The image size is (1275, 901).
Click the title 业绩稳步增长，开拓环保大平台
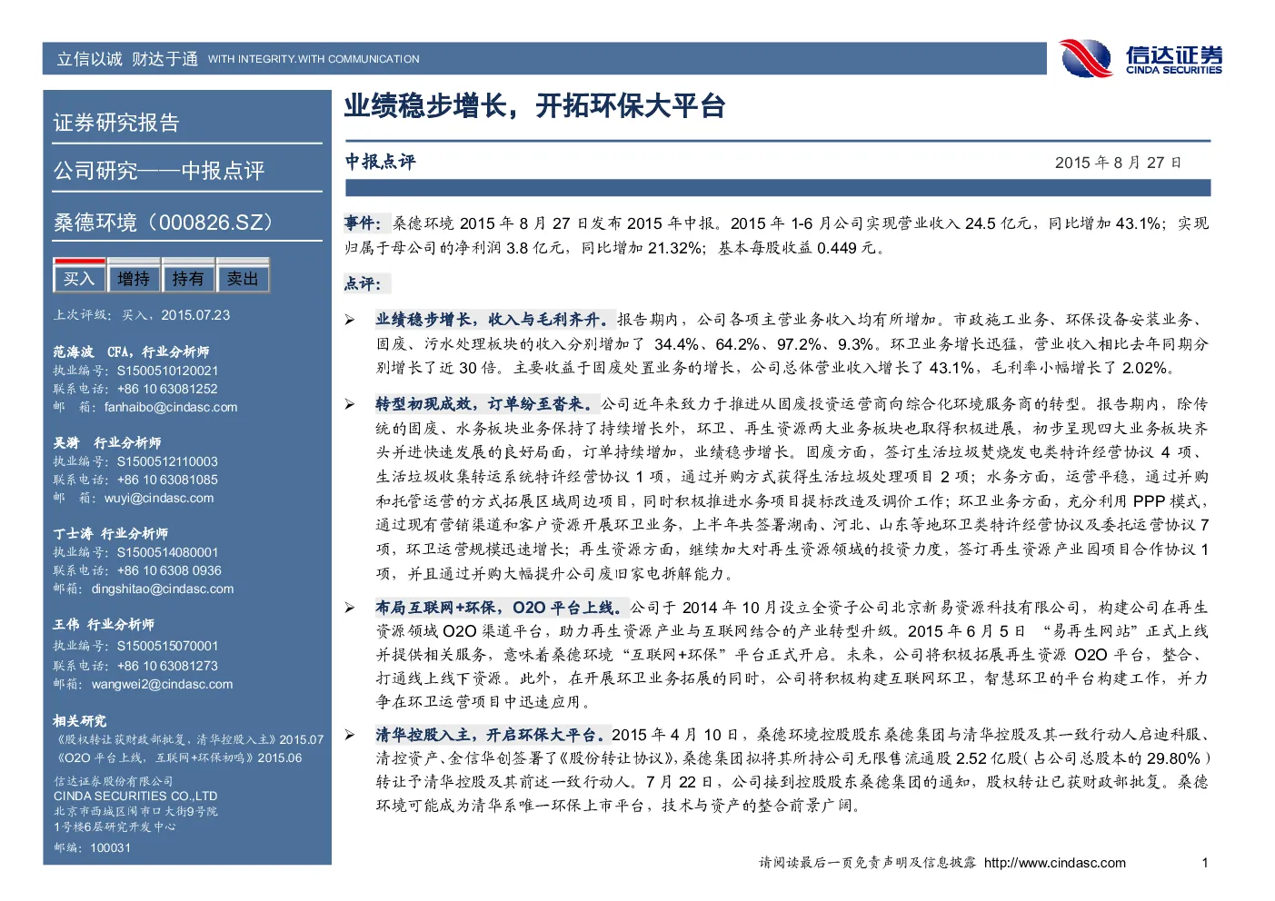point(534,106)
